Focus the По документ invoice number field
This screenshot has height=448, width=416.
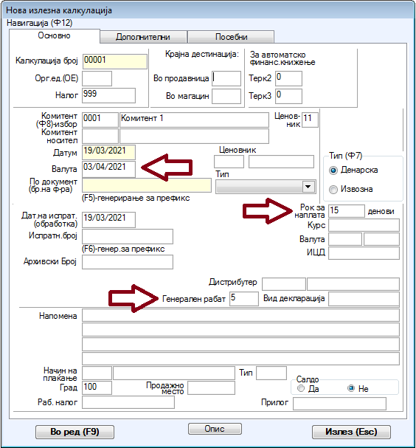[147, 185]
